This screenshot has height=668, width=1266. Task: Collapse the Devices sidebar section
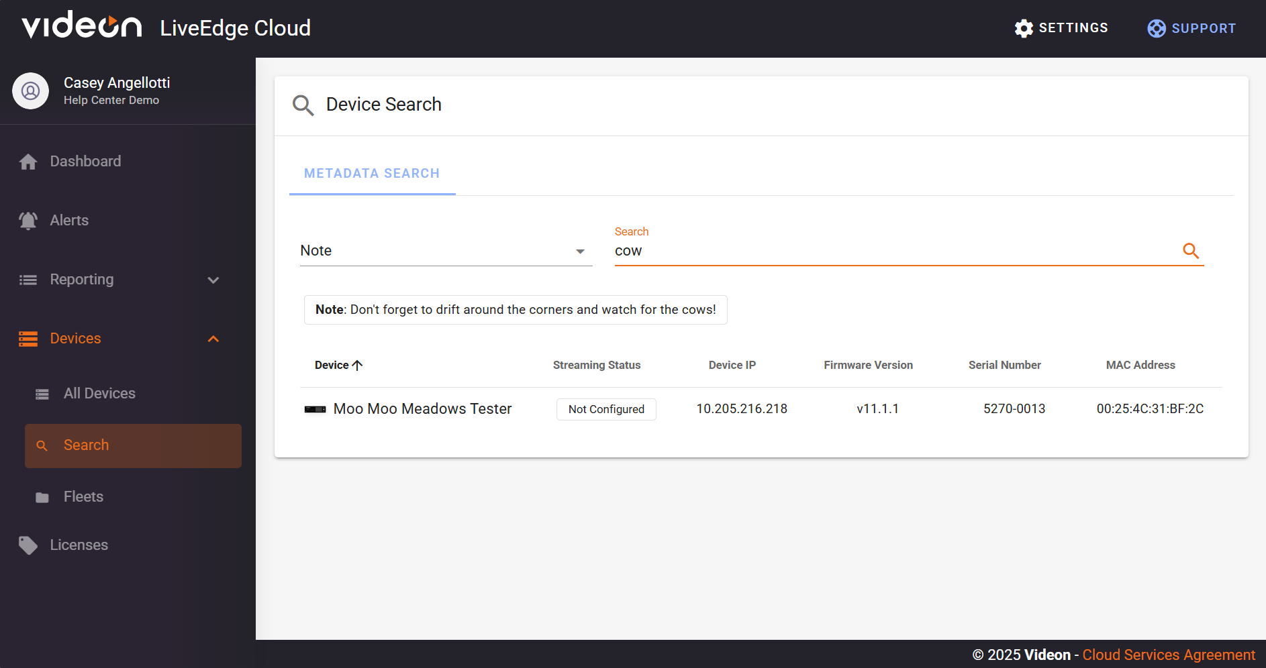(213, 339)
